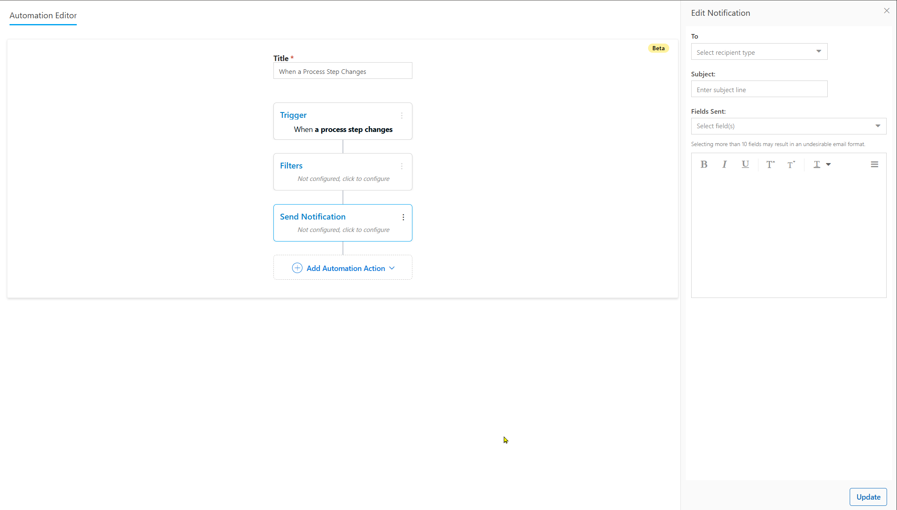Open the Select field(s) dropdown
This screenshot has height=510, width=897.
789,126
